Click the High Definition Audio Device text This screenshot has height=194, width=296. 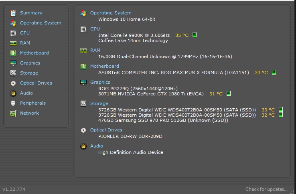pyautogui.click(x=131, y=152)
